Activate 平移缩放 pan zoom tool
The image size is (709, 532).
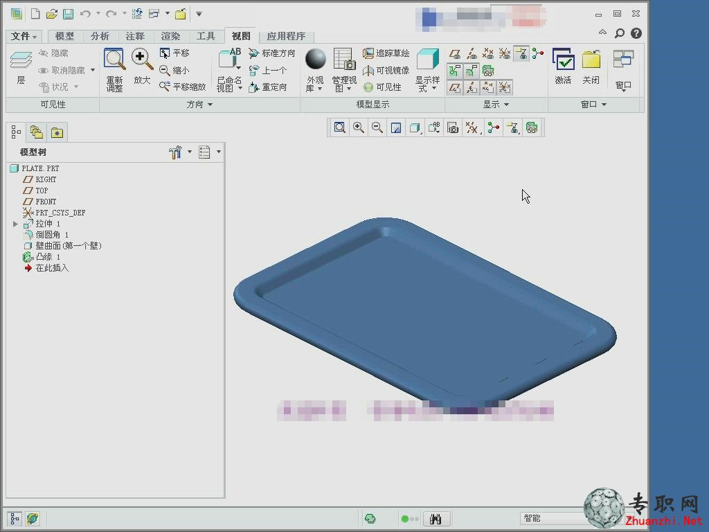coord(183,87)
